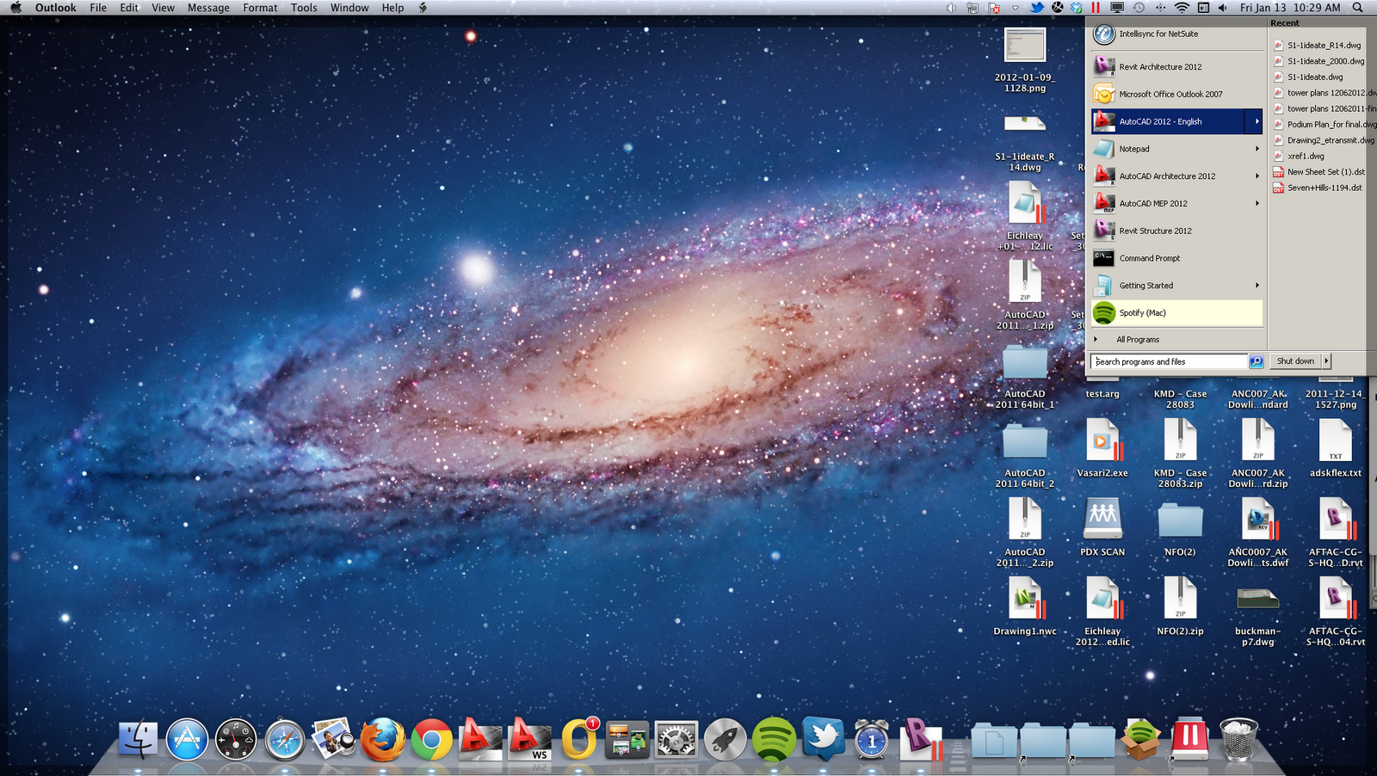Open Parallels red icon in Dock
The height and width of the screenshot is (776, 1377).
(1190, 739)
